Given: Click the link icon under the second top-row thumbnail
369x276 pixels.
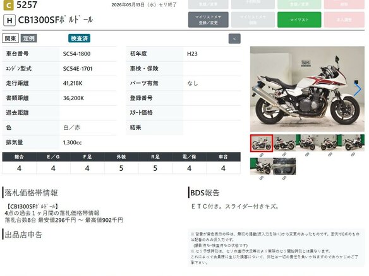Looking at the screenshot, I should 284,154.
